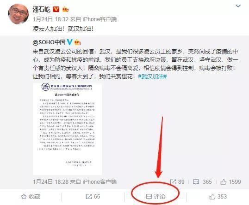Click the orange V verification badge
The image size is (249, 205).
(x=56, y=9)
